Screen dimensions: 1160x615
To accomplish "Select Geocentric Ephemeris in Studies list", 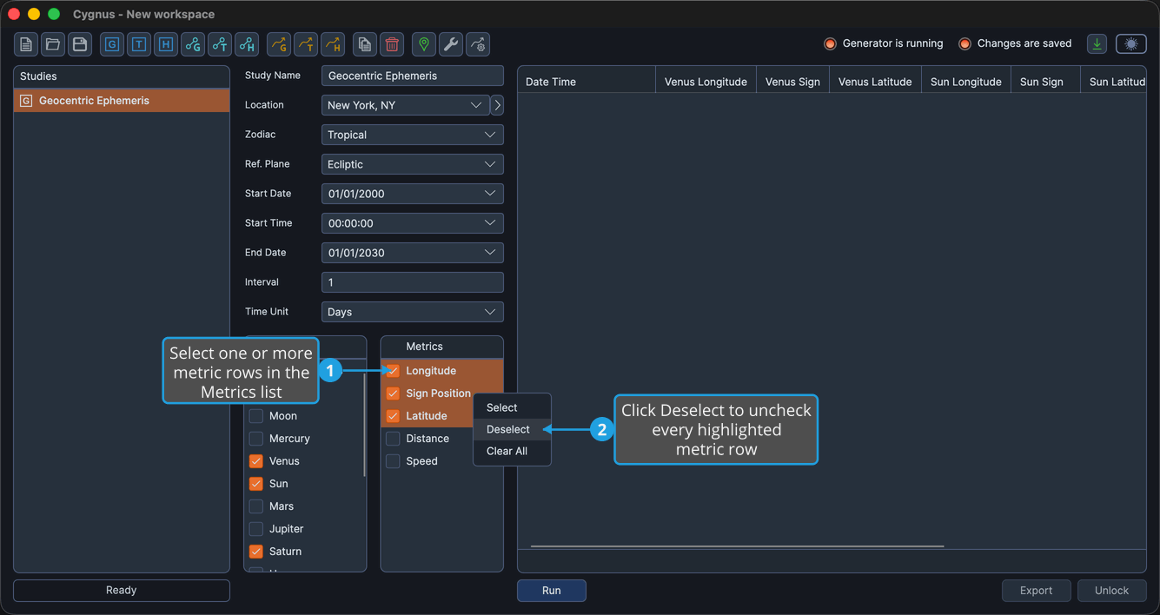I will [122, 101].
